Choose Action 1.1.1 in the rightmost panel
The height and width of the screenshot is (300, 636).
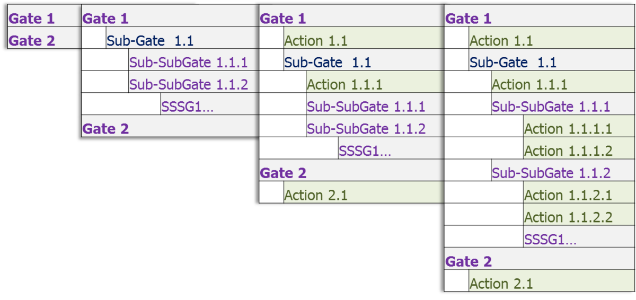[563, 84]
